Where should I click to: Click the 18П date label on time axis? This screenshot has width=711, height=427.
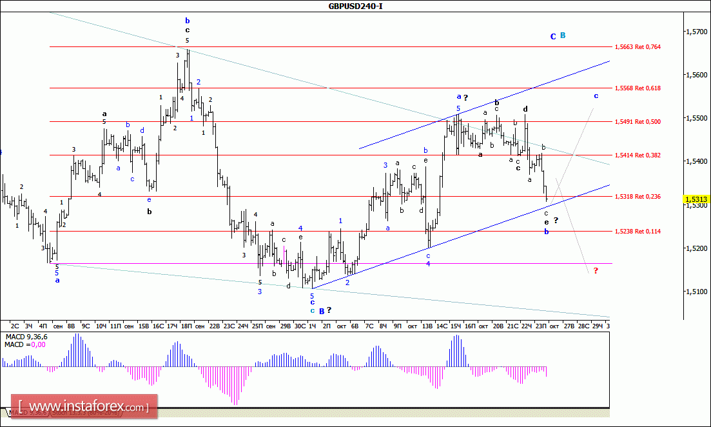point(186,326)
